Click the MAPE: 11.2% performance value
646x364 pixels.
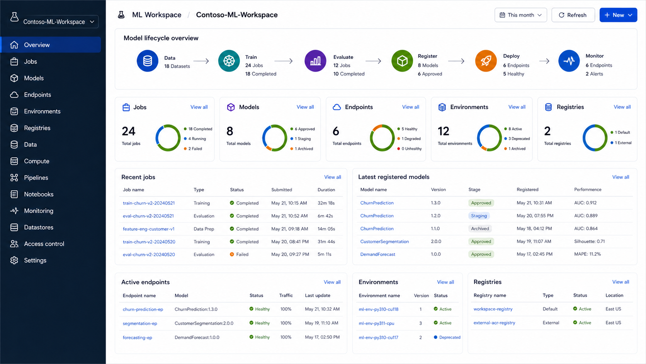(x=587, y=254)
